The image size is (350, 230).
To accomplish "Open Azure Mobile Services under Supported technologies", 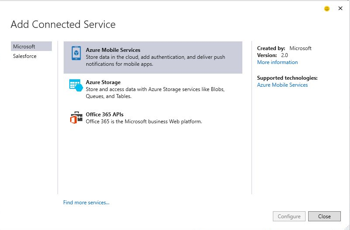I will point(282,85).
